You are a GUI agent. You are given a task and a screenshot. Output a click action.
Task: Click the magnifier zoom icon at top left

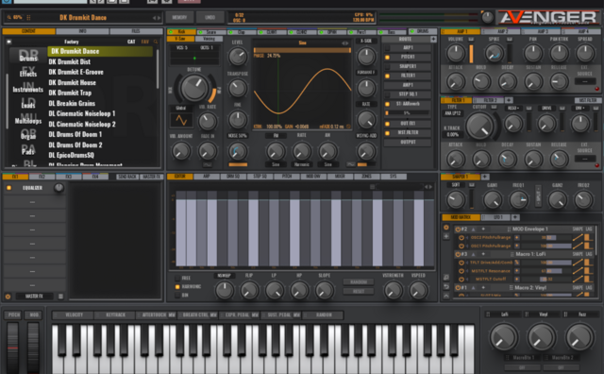[x=9, y=17]
